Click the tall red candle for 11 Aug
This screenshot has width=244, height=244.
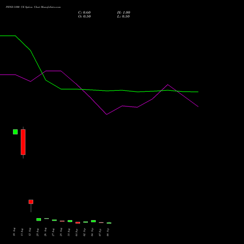[23, 142]
